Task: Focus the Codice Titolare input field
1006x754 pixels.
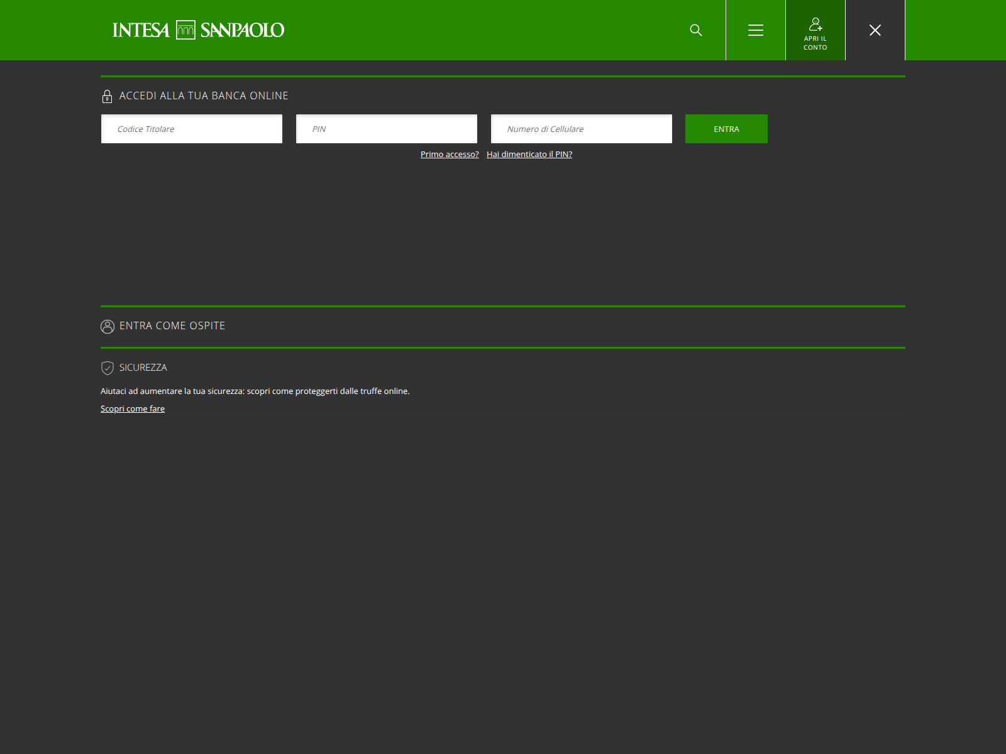Action: (x=192, y=129)
